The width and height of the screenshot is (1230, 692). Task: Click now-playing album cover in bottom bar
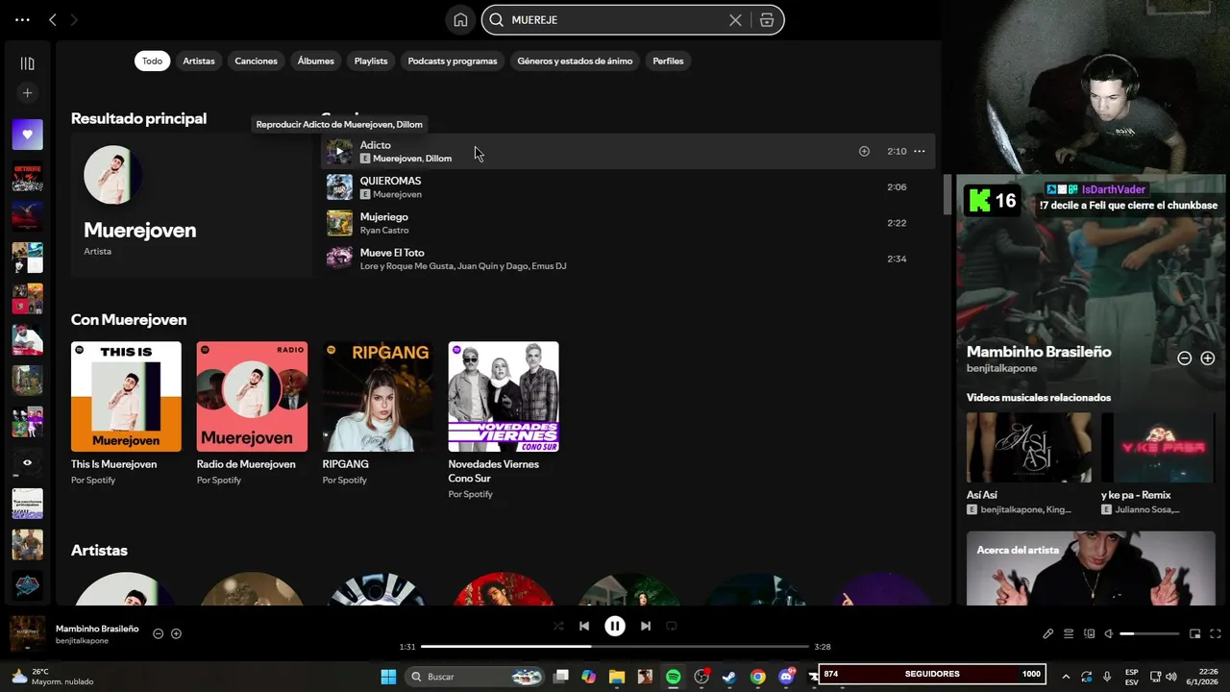pos(28,633)
